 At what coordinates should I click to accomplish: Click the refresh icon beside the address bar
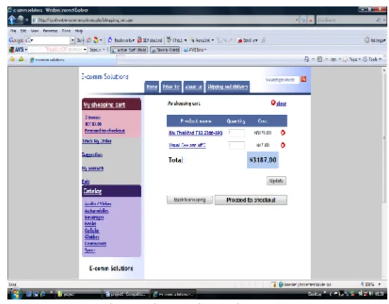[303, 20]
